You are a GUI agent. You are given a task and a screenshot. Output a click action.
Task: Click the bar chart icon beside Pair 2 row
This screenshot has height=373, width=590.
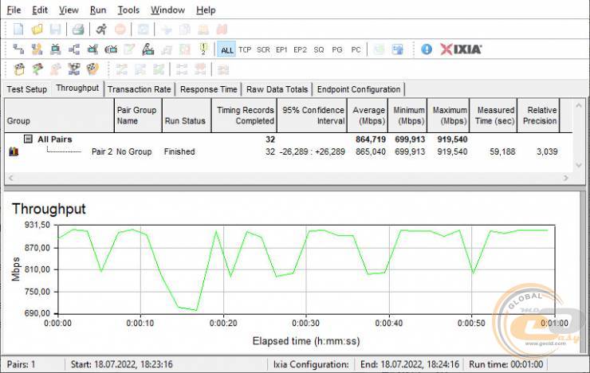[x=14, y=151]
